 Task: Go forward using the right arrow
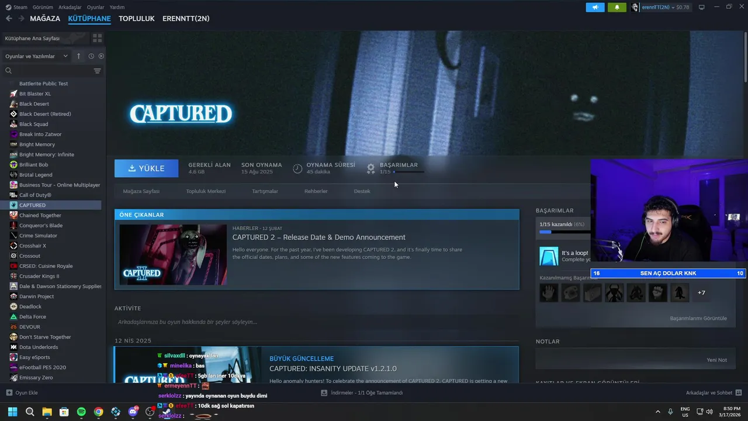pyautogui.click(x=22, y=19)
